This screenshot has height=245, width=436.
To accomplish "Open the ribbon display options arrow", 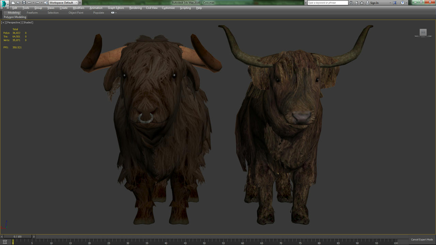I will pyautogui.click(x=116, y=13).
